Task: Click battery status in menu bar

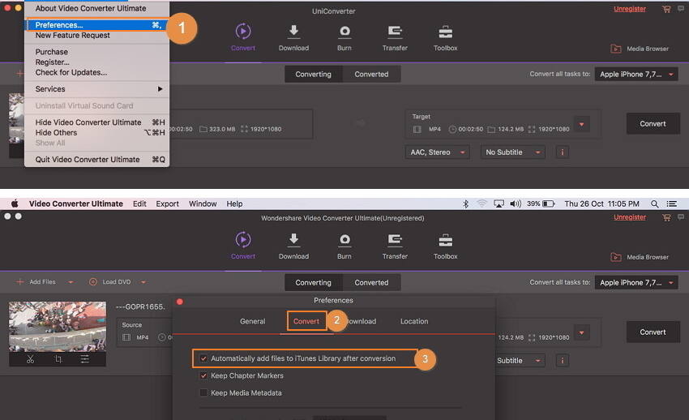Action: (x=541, y=204)
